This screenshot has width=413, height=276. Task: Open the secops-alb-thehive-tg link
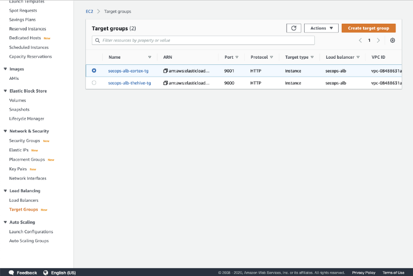pyautogui.click(x=129, y=83)
